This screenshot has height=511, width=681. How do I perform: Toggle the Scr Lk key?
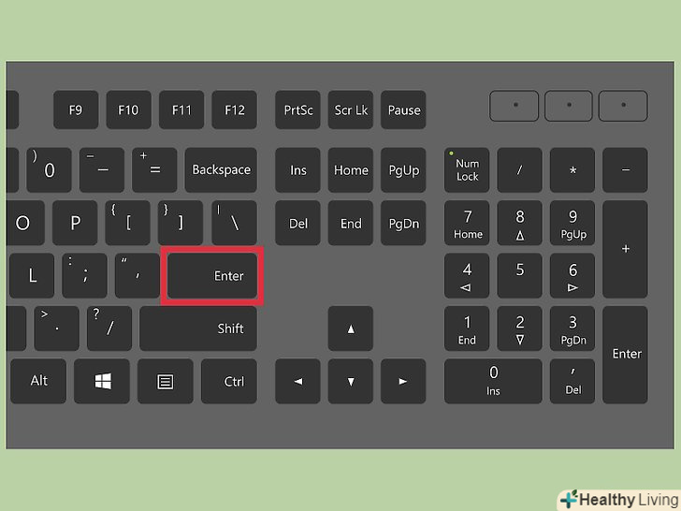coord(351,109)
